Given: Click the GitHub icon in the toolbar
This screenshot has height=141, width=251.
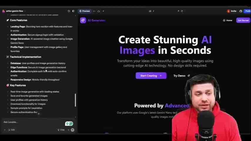Looking at the screenshot, I should (241, 11).
